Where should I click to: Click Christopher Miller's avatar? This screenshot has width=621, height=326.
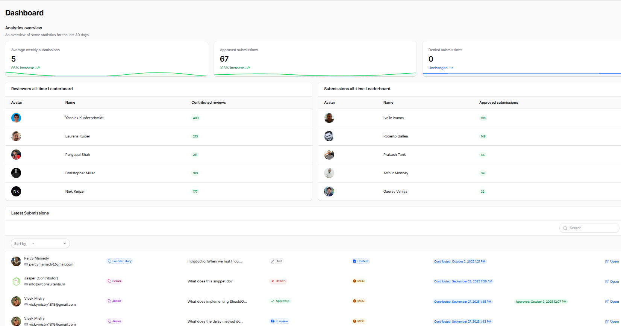click(x=16, y=173)
